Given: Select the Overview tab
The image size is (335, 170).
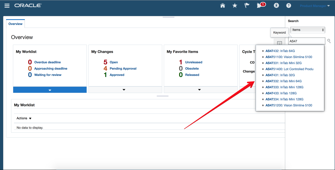Looking at the screenshot, I should pyautogui.click(x=15, y=24).
